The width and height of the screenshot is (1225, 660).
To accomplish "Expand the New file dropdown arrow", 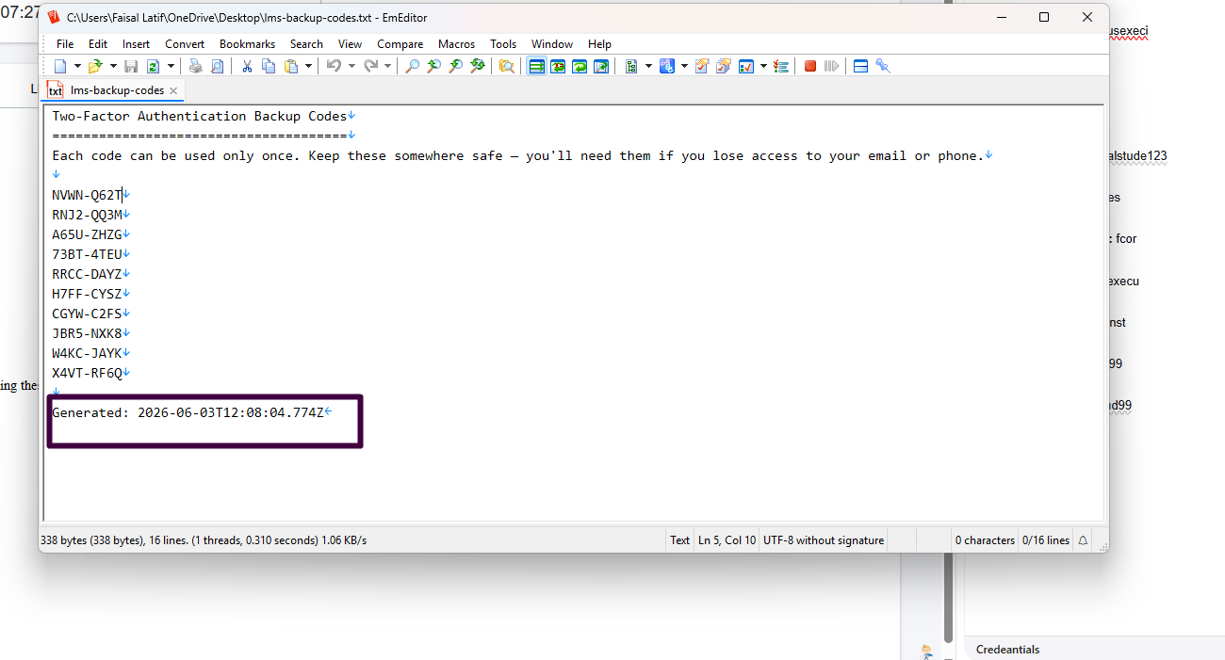I will tap(77, 66).
